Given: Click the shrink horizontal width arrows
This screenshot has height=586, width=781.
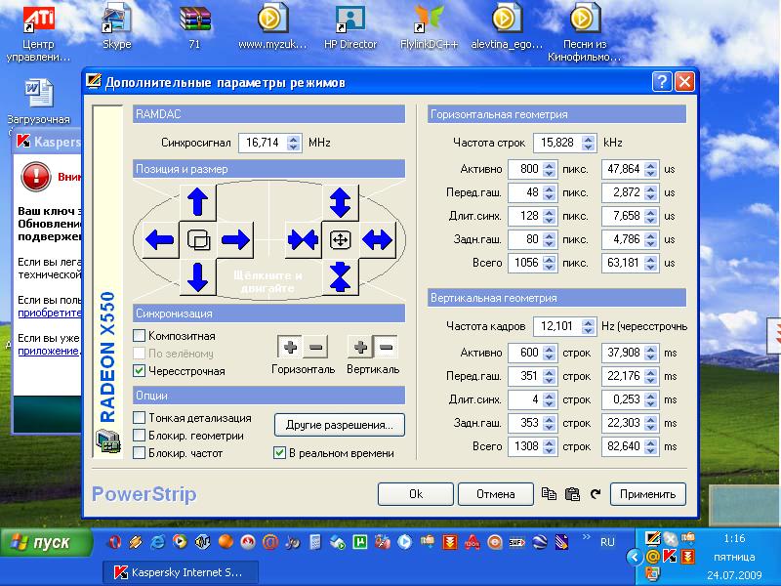Looking at the screenshot, I should [x=302, y=239].
